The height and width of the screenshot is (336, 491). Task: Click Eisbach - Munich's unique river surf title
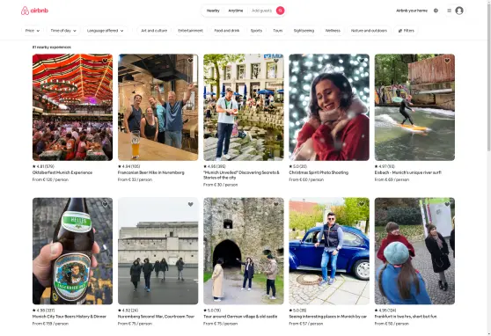pyautogui.click(x=408, y=172)
